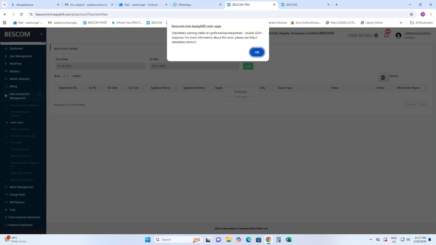Go to the Previous table page
Screen dimensions: 436x245
coord(411,104)
